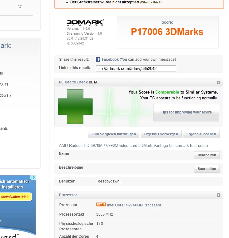The height and width of the screenshot is (238, 229).
Task: Click the Facebook share icon
Action: point(98,60)
